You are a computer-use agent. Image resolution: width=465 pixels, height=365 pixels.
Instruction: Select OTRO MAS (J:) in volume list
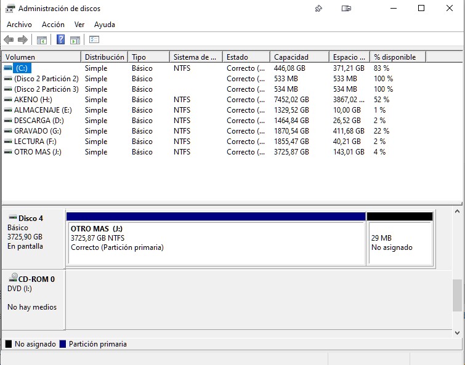click(x=38, y=152)
